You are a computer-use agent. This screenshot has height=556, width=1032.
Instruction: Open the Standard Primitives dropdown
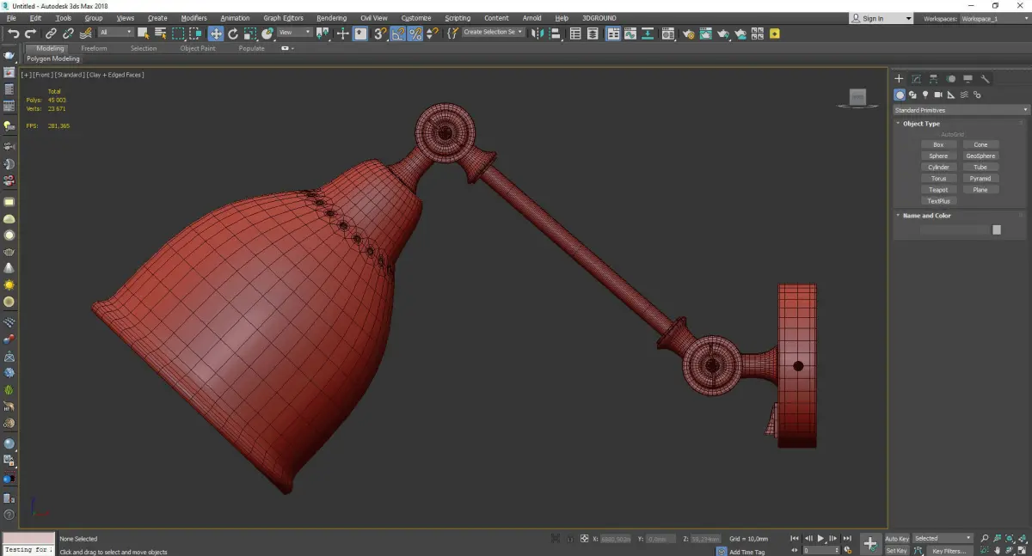pos(961,110)
